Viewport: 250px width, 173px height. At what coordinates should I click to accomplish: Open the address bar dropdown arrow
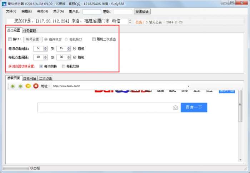(x=189, y=86)
